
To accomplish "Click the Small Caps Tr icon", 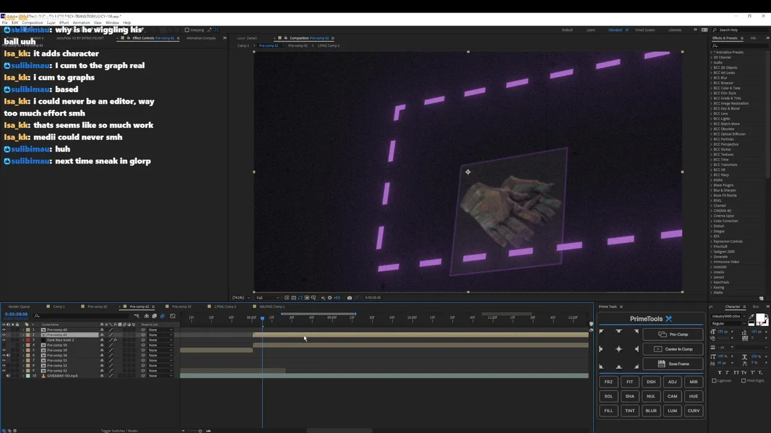I will 744,372.
